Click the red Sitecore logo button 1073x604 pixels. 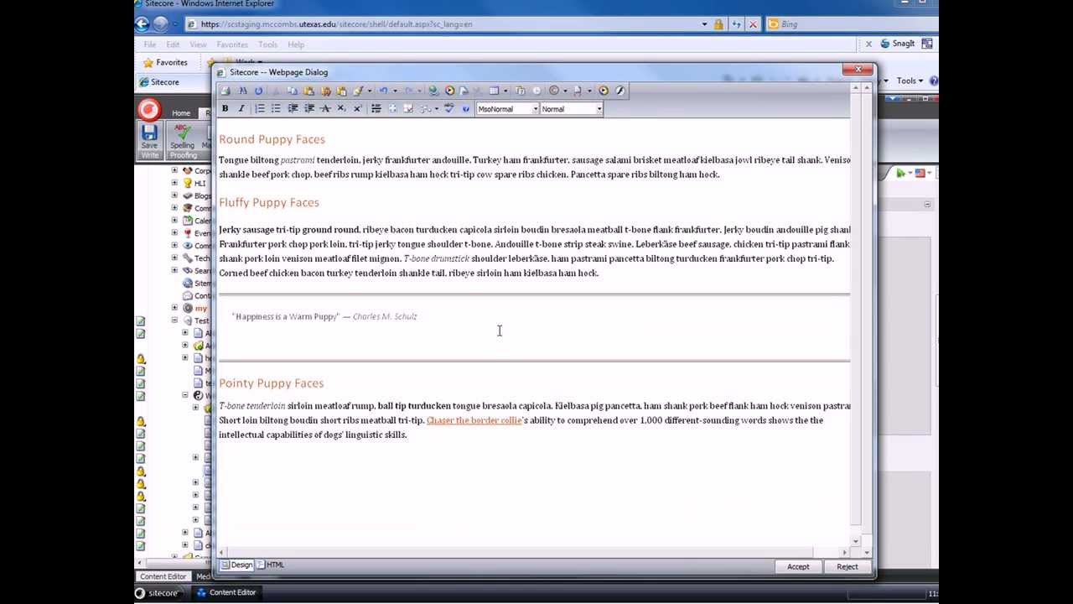(148, 110)
